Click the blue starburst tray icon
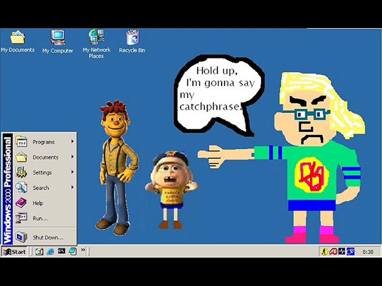The width and height of the screenshot is (382, 286). point(351,251)
